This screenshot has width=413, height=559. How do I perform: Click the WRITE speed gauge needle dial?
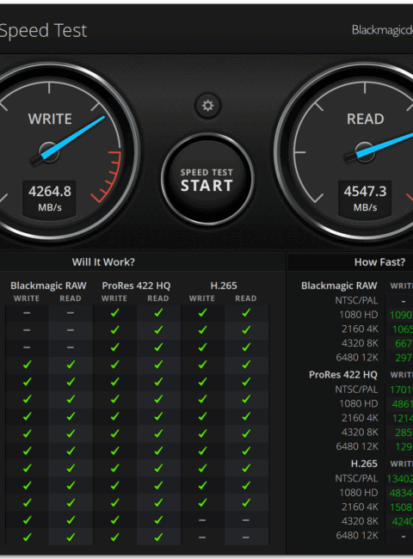48,152
